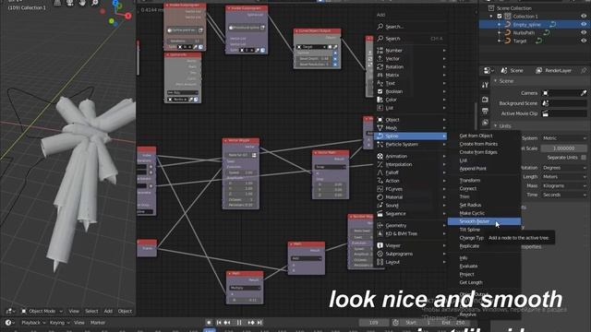
Task: Open the KD & BVH Tree category
Action: tap(411, 233)
